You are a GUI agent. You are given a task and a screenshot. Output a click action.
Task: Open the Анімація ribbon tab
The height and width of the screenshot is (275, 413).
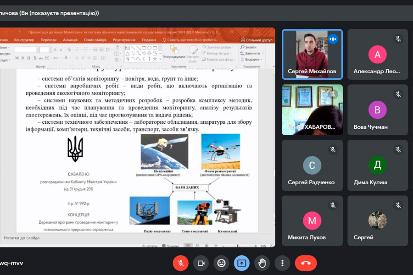pyautogui.click(x=70, y=40)
